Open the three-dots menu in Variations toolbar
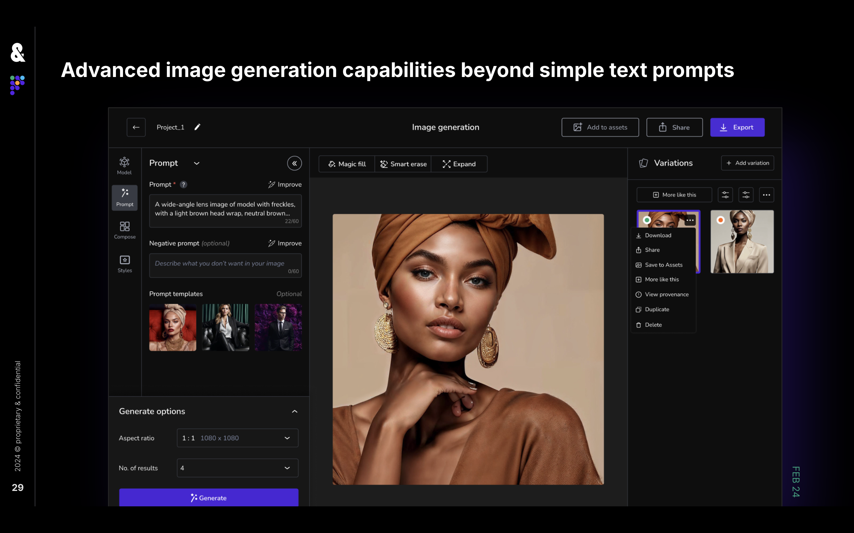 tap(766, 195)
